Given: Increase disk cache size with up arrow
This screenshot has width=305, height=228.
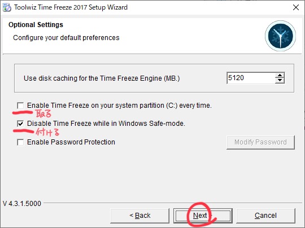Looking at the screenshot, I should pyautogui.click(x=280, y=76).
